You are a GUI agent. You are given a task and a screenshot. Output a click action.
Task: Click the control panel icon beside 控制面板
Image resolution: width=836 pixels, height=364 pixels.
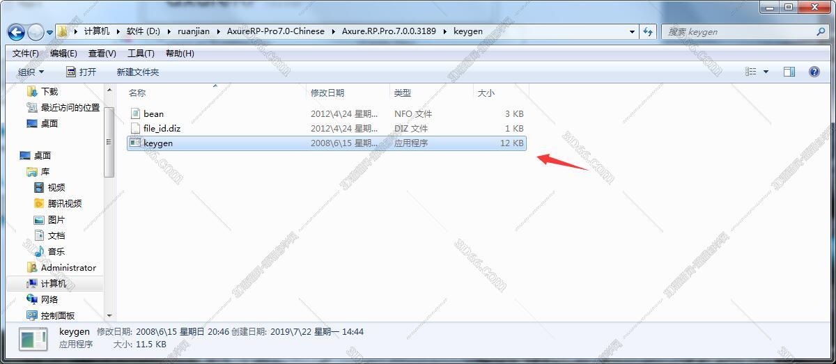pos(31,315)
